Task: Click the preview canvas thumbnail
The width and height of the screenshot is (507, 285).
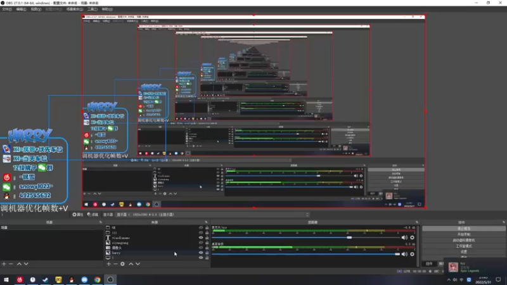Action: click(x=253, y=111)
